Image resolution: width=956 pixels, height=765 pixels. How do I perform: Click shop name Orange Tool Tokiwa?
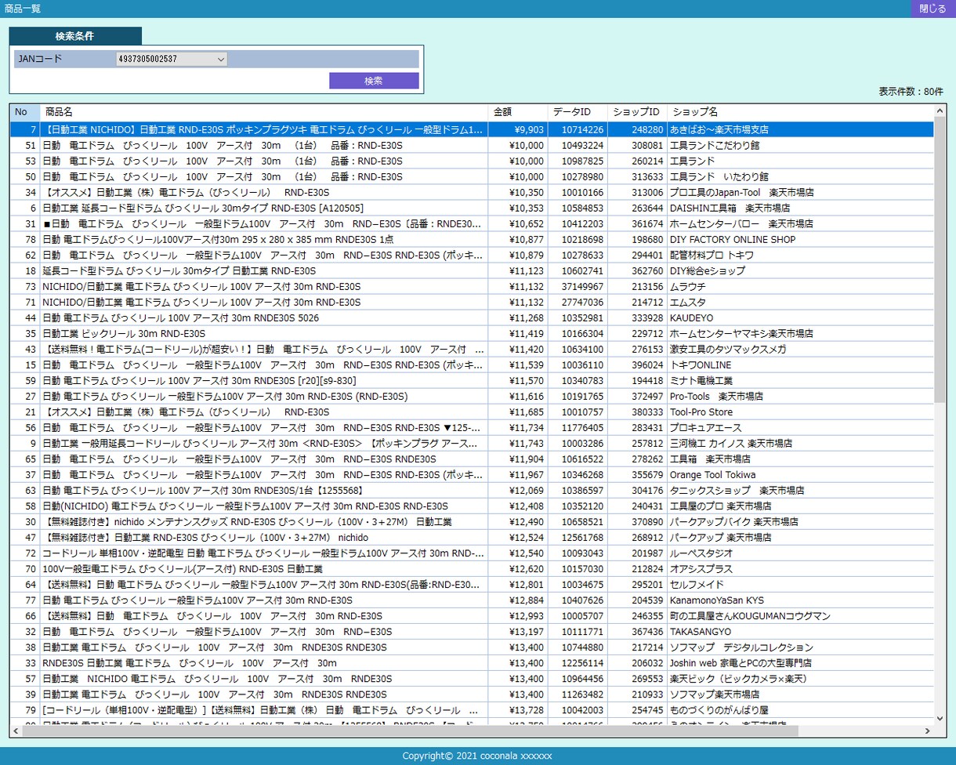712,474
